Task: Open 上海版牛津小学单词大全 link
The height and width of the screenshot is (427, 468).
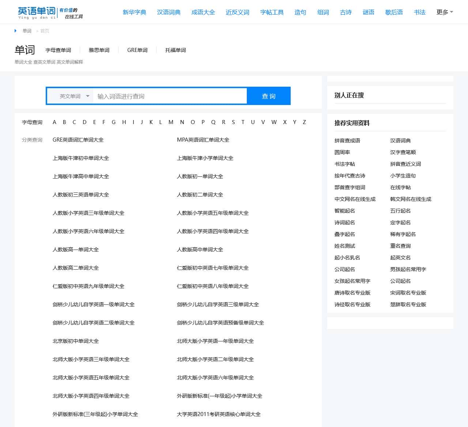Action: point(205,158)
